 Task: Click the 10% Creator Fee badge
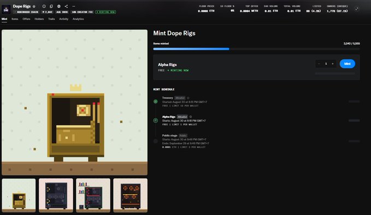(82, 12)
